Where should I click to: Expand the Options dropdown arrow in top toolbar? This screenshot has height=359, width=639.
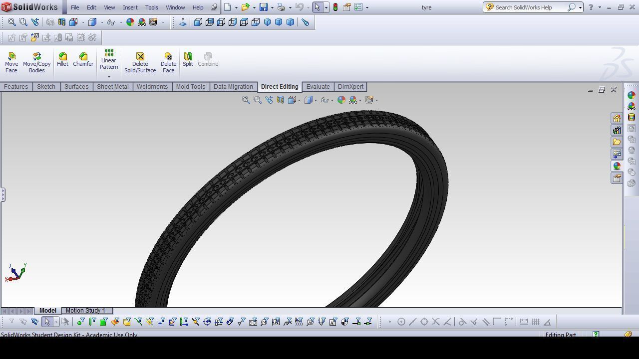(367, 7)
